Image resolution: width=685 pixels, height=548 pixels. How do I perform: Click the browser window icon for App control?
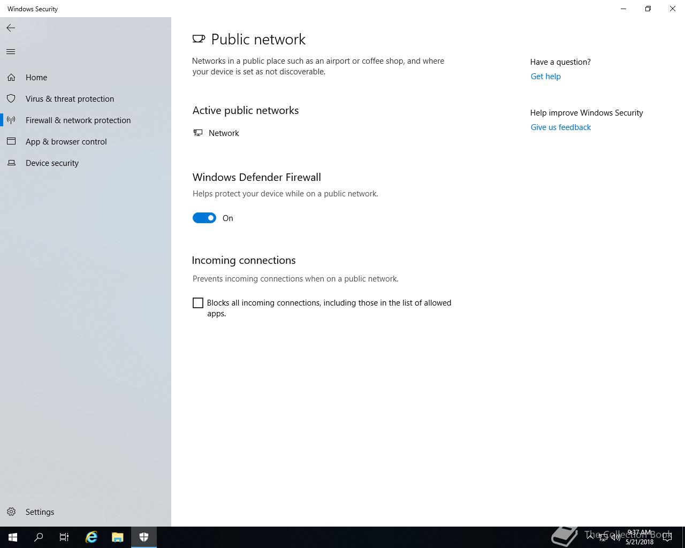pyautogui.click(x=11, y=142)
